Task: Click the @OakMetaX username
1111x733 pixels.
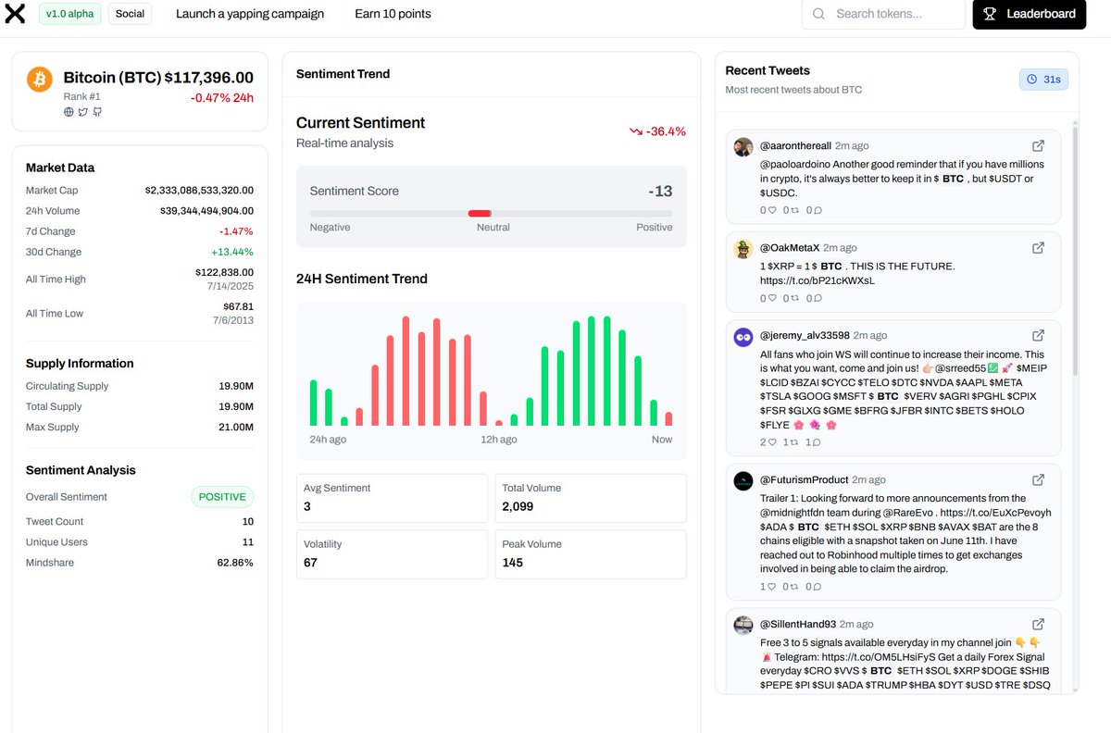Action: pos(790,248)
